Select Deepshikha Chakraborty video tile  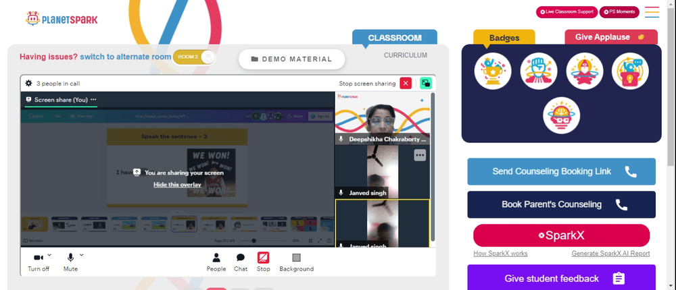point(383,118)
